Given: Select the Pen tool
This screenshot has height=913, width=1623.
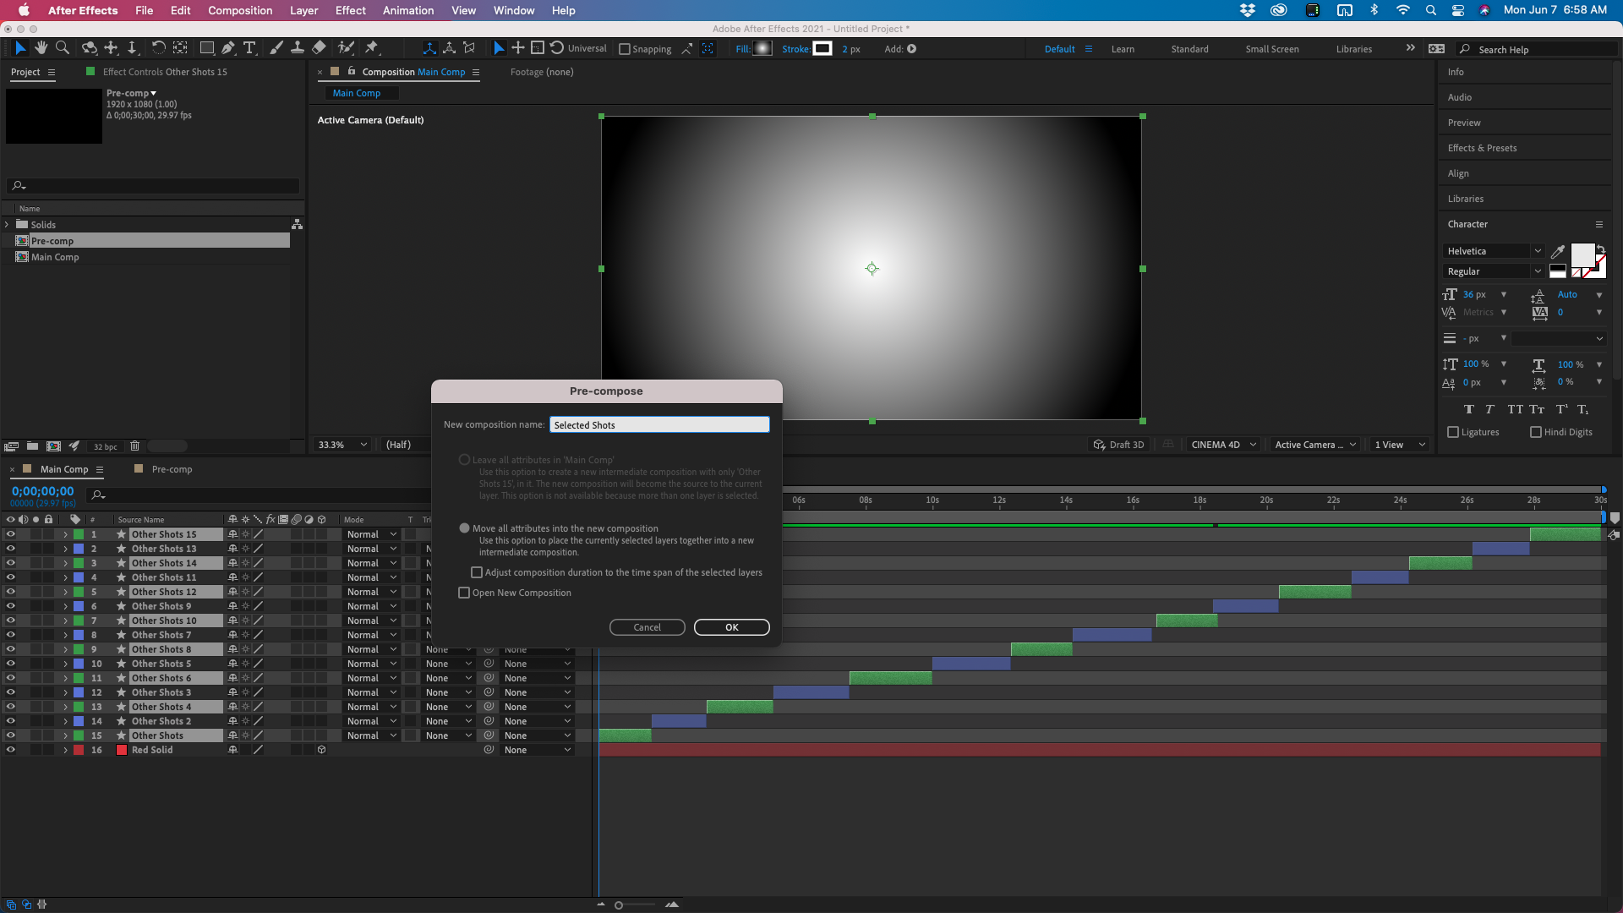Looking at the screenshot, I should pos(228,48).
